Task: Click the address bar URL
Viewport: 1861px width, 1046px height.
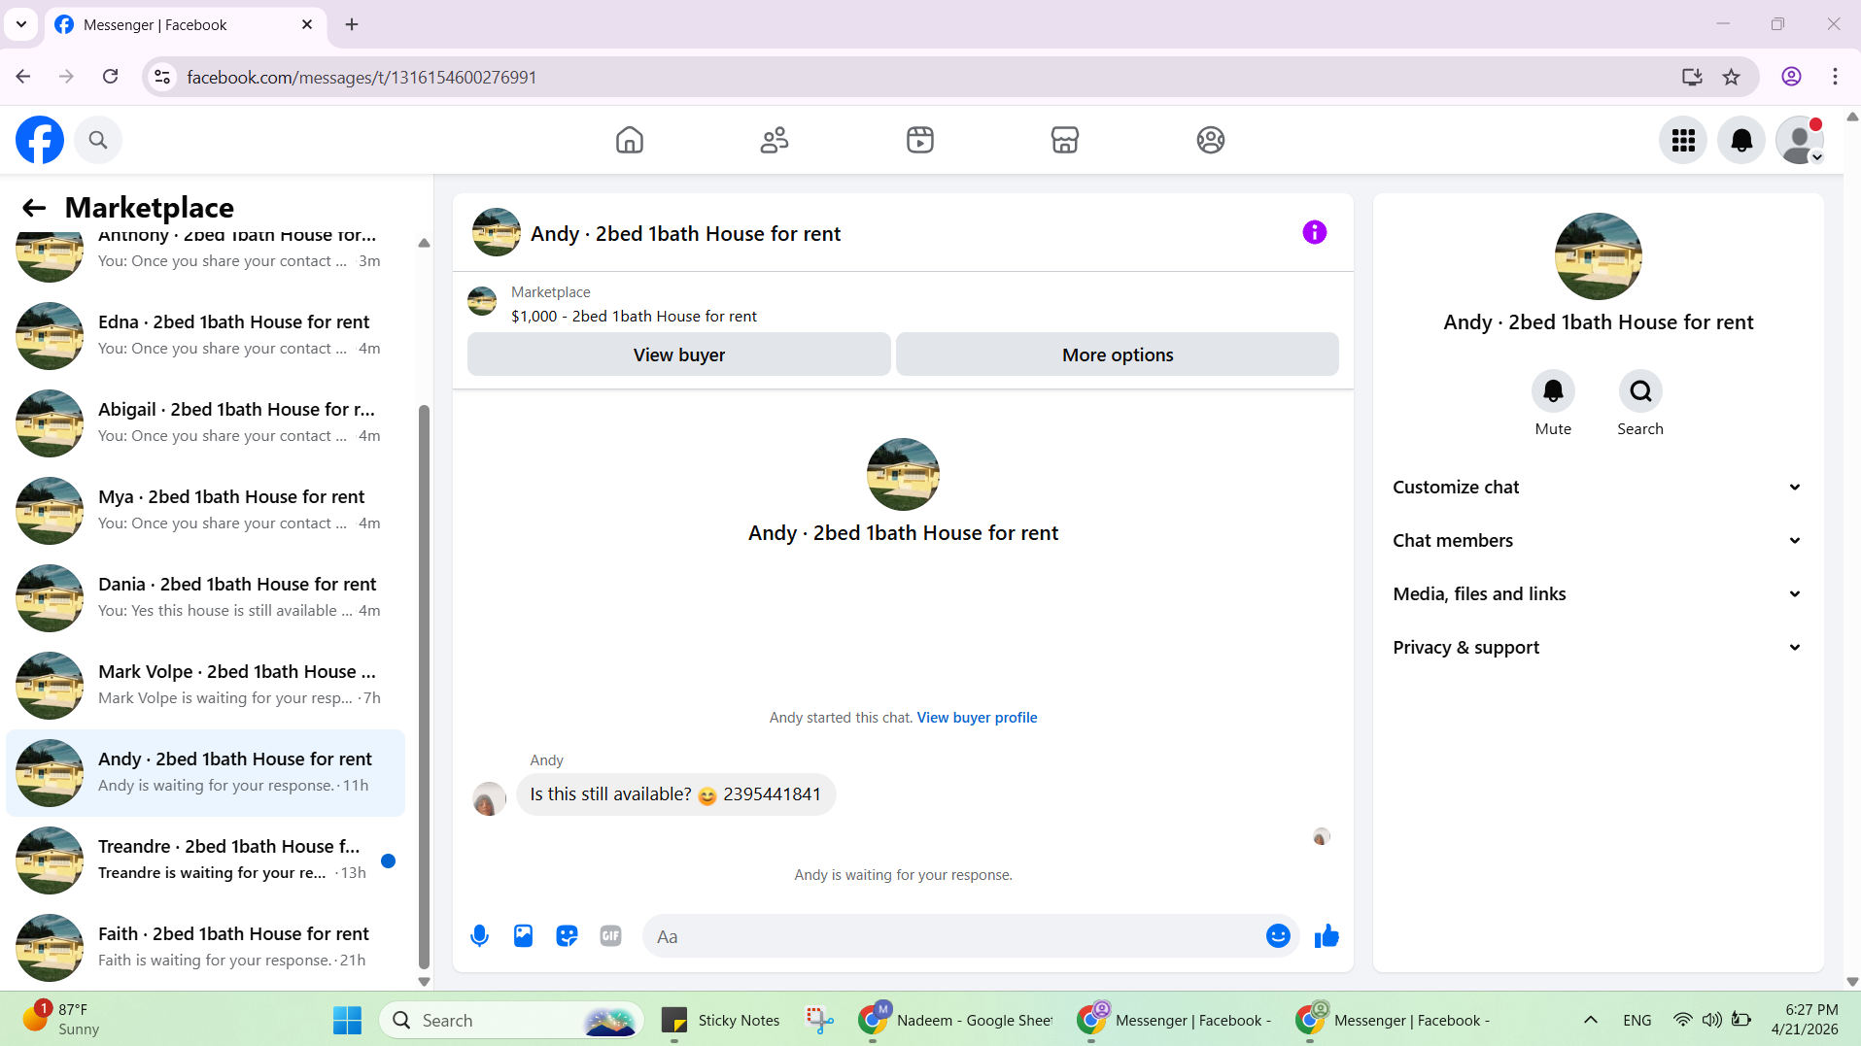Action: tap(362, 78)
